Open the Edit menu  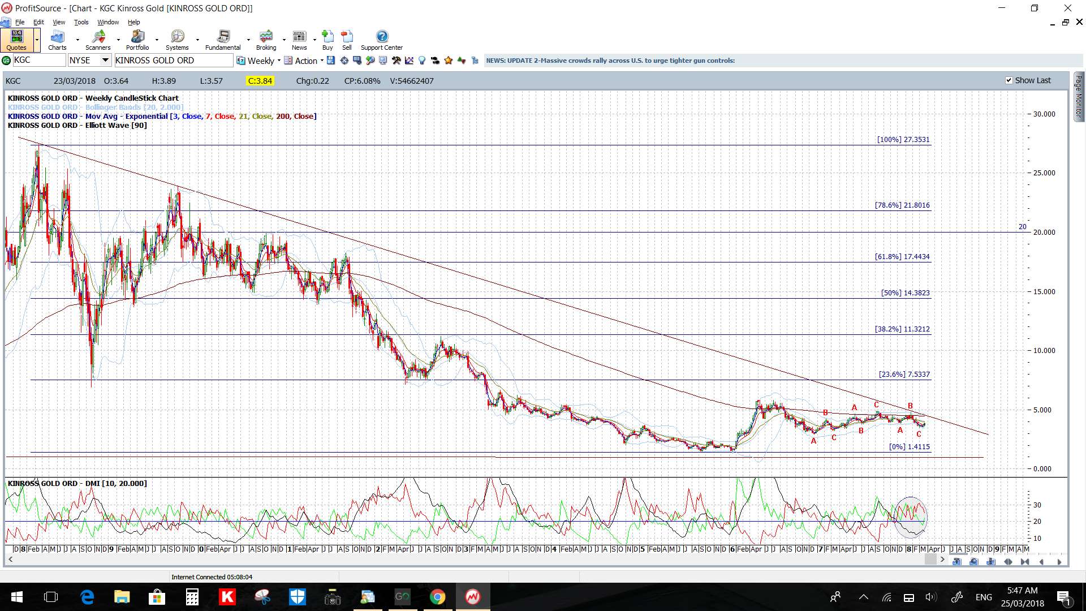tap(38, 22)
